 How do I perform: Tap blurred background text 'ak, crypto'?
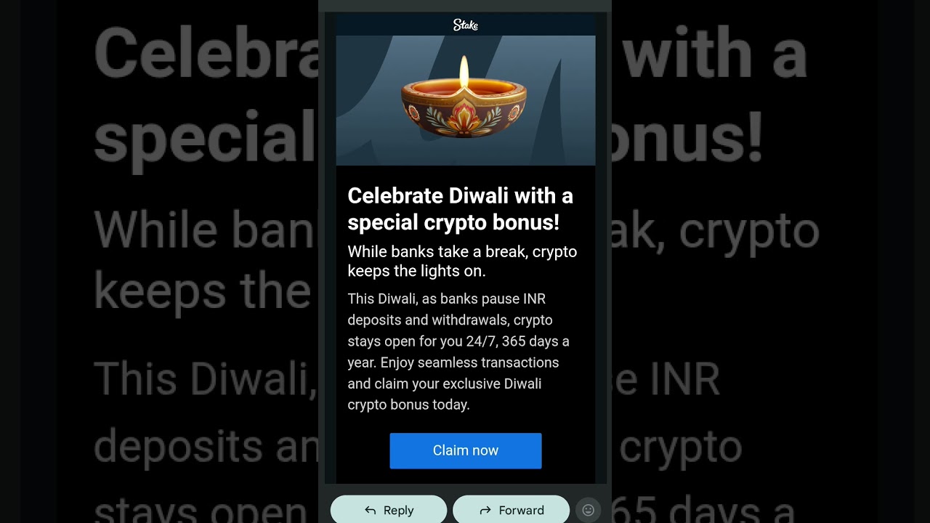[x=716, y=230]
